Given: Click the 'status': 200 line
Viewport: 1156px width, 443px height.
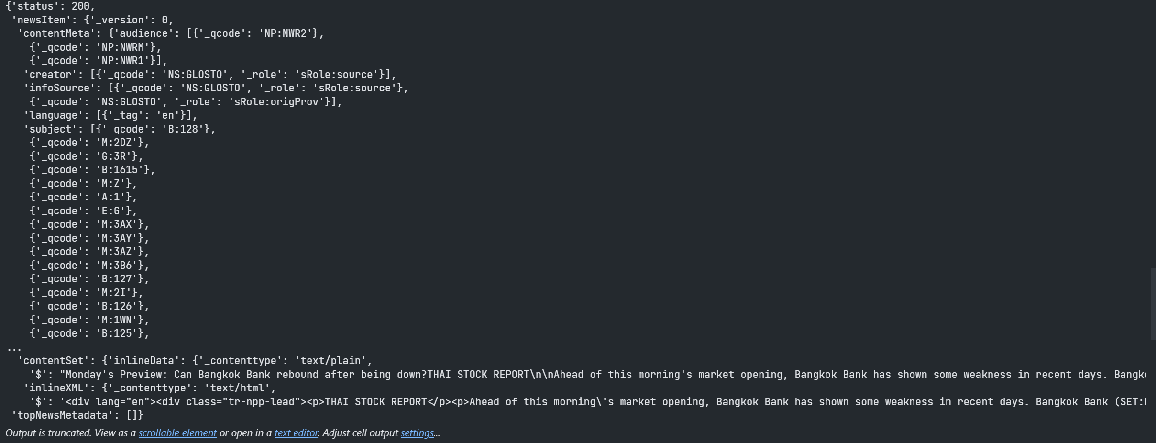Looking at the screenshot, I should click(x=50, y=7).
